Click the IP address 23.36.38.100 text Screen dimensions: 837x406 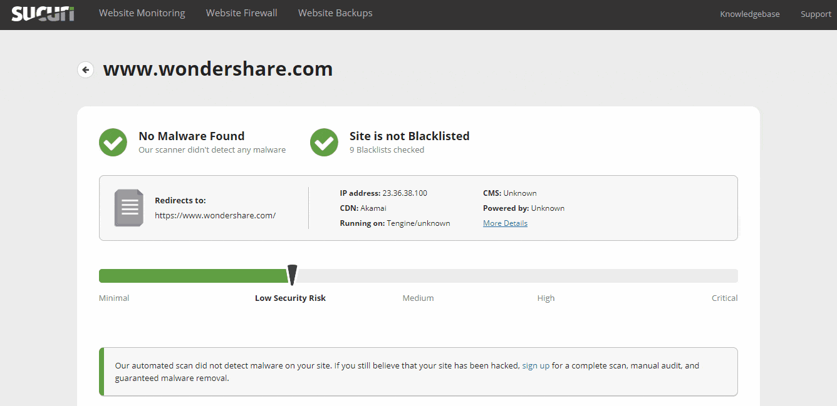point(383,193)
